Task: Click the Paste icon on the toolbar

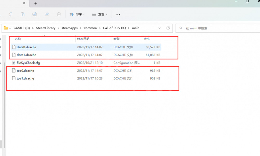Action: click(x=23, y=14)
